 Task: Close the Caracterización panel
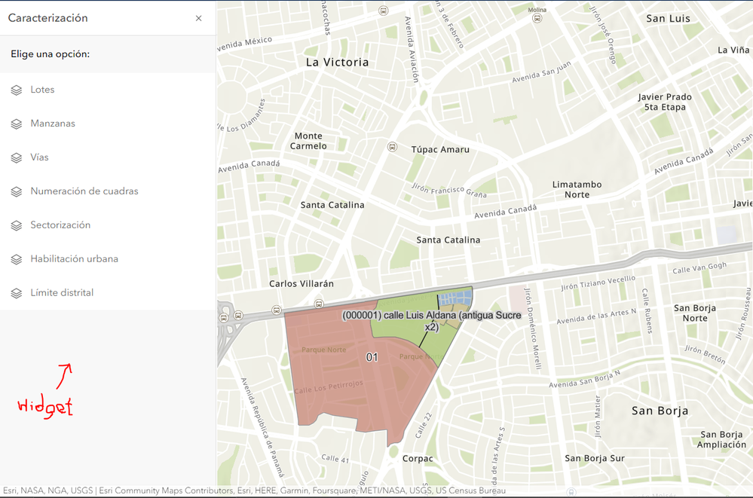coord(199,18)
